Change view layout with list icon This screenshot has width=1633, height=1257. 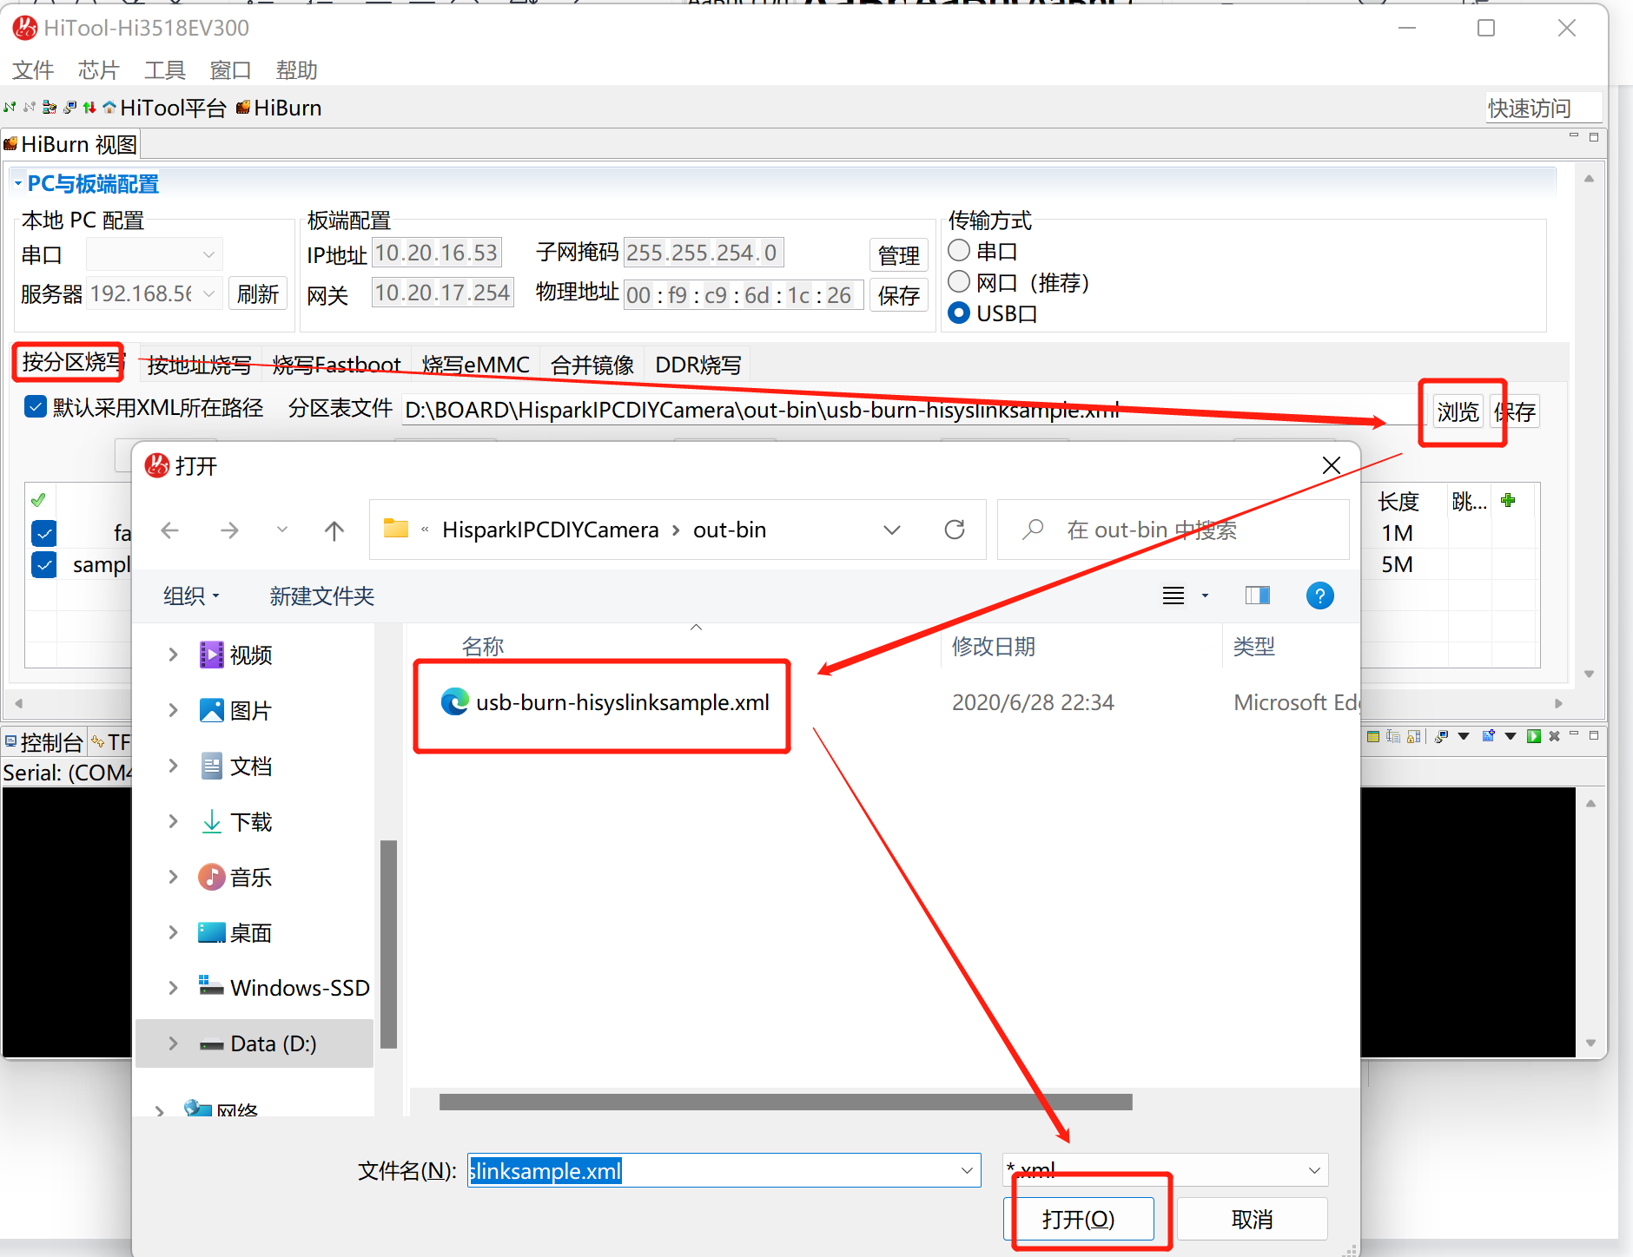point(1174,596)
